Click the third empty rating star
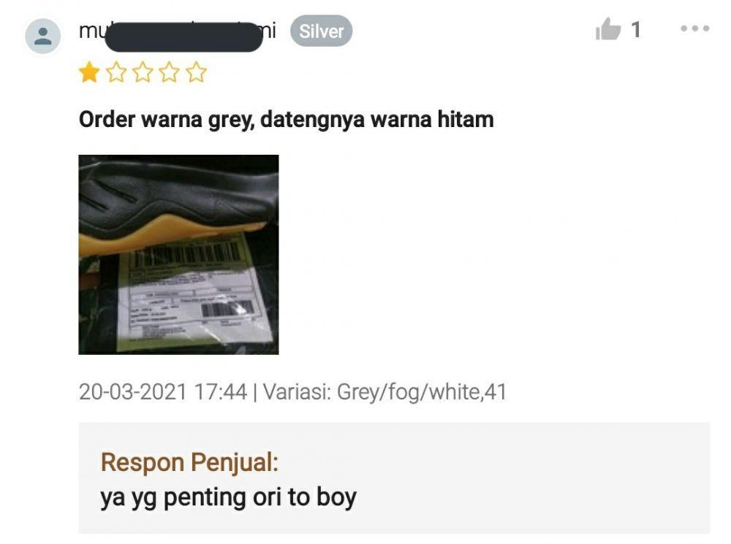The width and height of the screenshot is (731, 544). pyautogui.click(x=143, y=72)
